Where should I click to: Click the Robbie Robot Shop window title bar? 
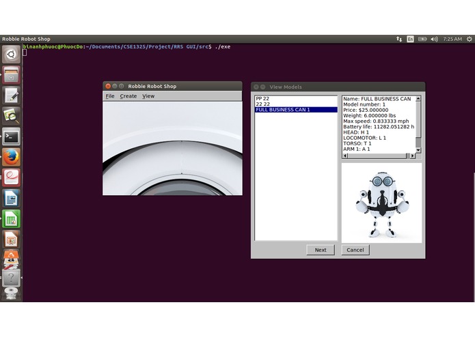172,86
